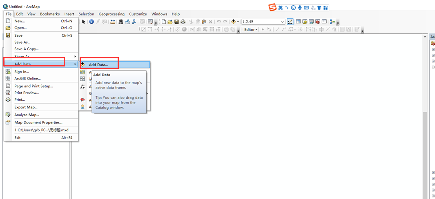Open the map scale dropdown box
The image size is (435, 199).
click(x=263, y=22)
